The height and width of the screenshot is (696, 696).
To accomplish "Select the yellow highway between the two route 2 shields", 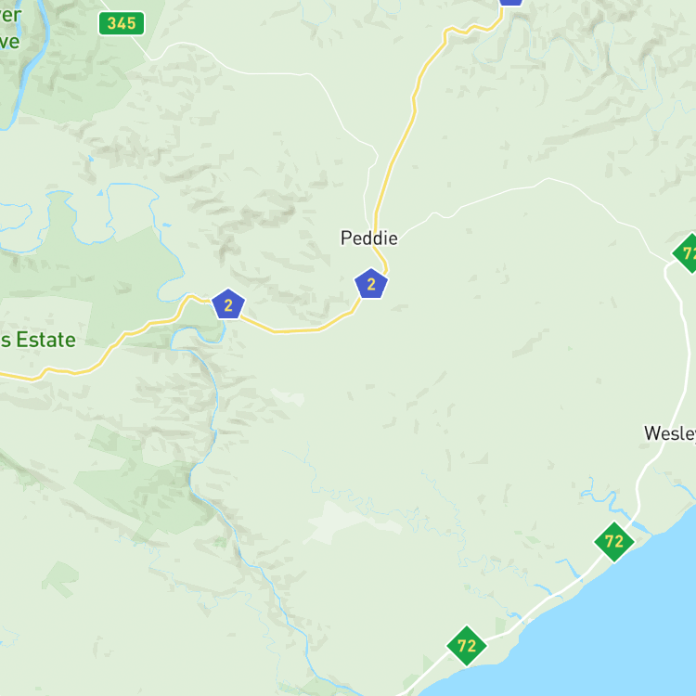I will coord(297,330).
